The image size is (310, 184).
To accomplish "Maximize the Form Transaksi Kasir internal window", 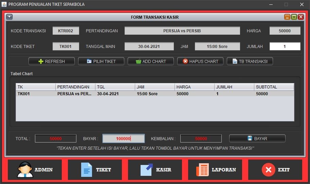I will click(x=294, y=17).
